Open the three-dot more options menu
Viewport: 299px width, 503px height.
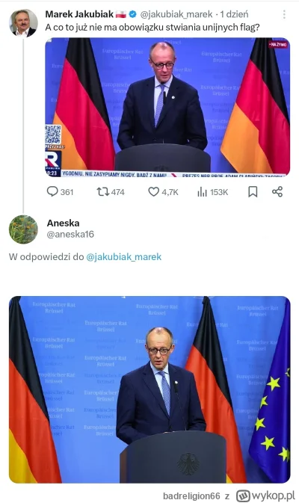(x=284, y=14)
